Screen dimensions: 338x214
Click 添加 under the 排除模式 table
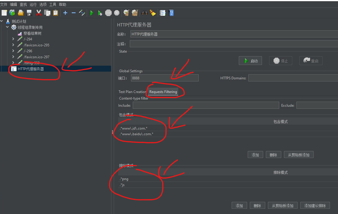(239, 206)
